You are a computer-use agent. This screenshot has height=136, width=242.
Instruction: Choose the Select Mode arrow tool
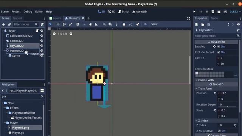point(50,24)
